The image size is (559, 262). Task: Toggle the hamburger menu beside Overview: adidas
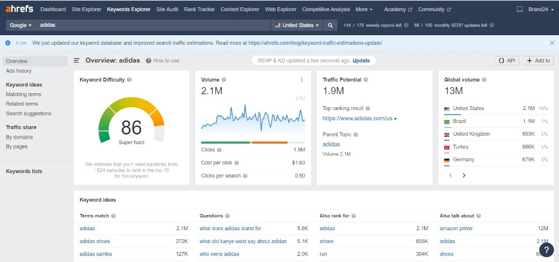(x=77, y=60)
